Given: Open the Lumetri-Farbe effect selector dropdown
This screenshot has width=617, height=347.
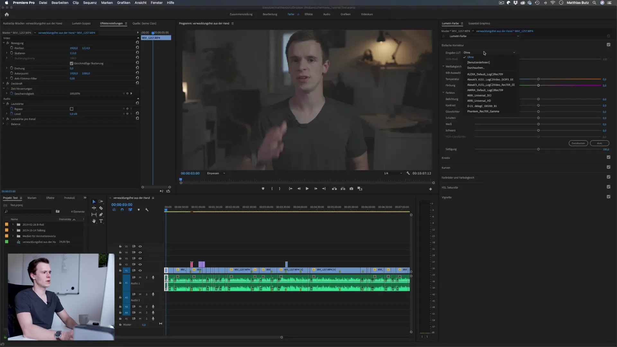Looking at the screenshot, I should pos(484,36).
